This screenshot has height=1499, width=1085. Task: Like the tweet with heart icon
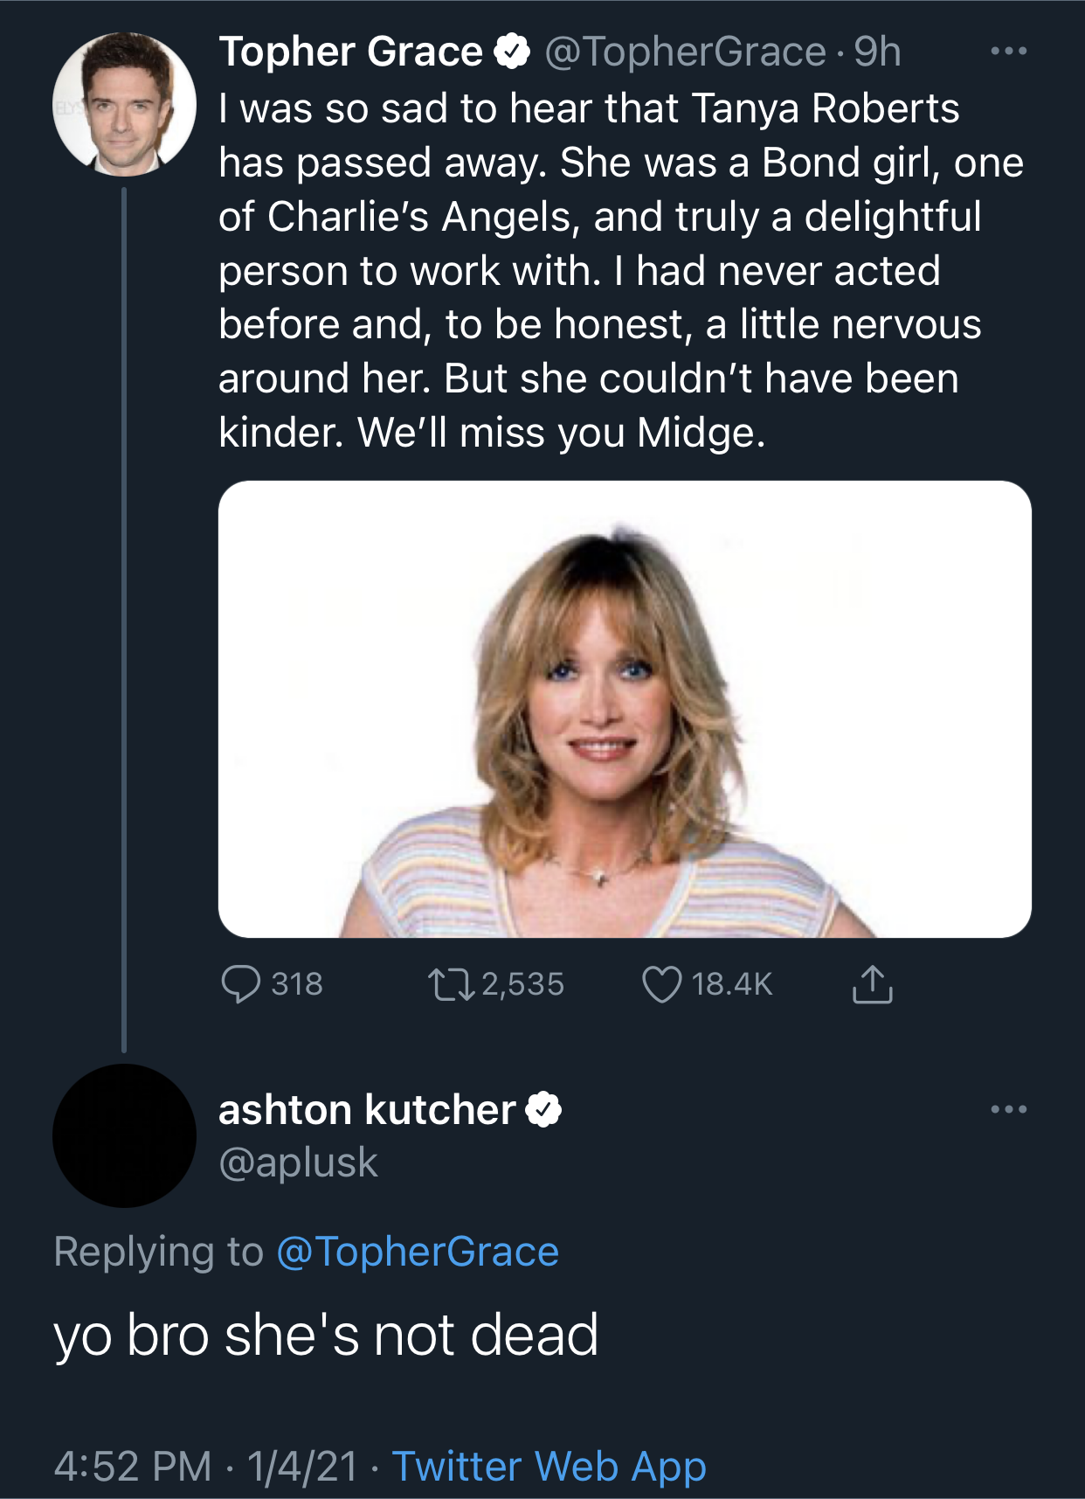tap(661, 984)
